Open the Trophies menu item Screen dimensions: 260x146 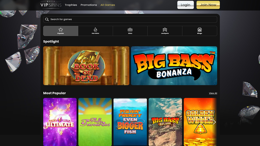point(71,5)
